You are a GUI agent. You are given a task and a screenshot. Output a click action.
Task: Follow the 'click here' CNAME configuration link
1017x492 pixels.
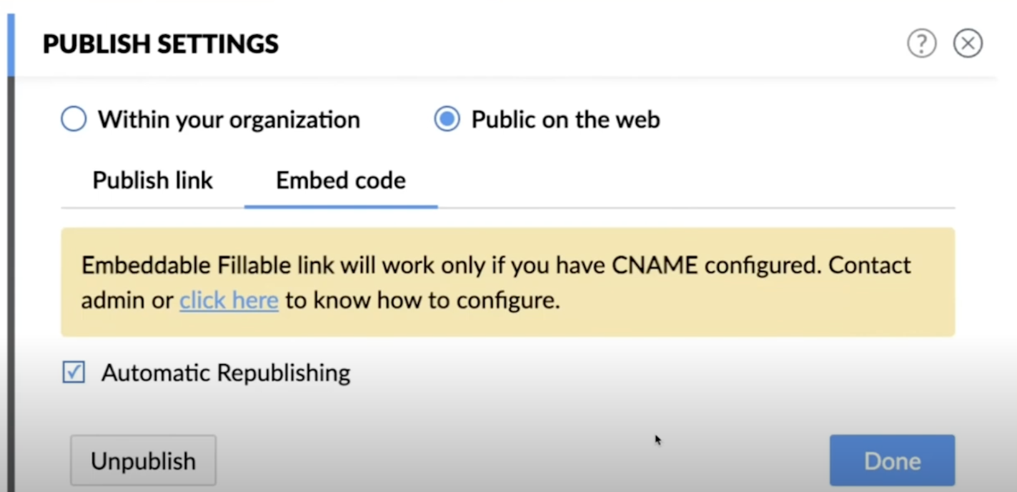click(229, 300)
